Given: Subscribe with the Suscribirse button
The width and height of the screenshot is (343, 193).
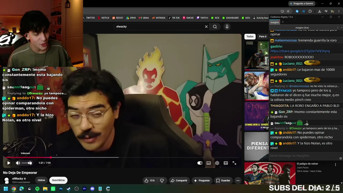Looking at the screenshot, I should (x=58, y=180).
